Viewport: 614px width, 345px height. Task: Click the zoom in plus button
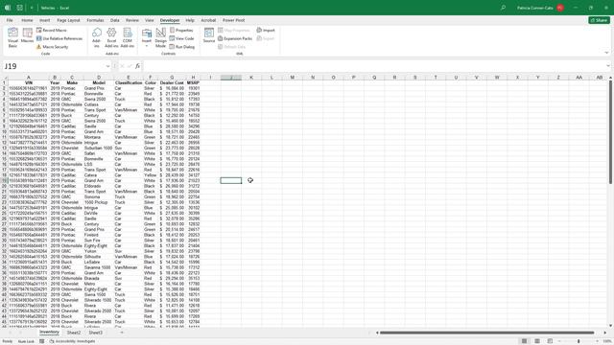point(598,341)
